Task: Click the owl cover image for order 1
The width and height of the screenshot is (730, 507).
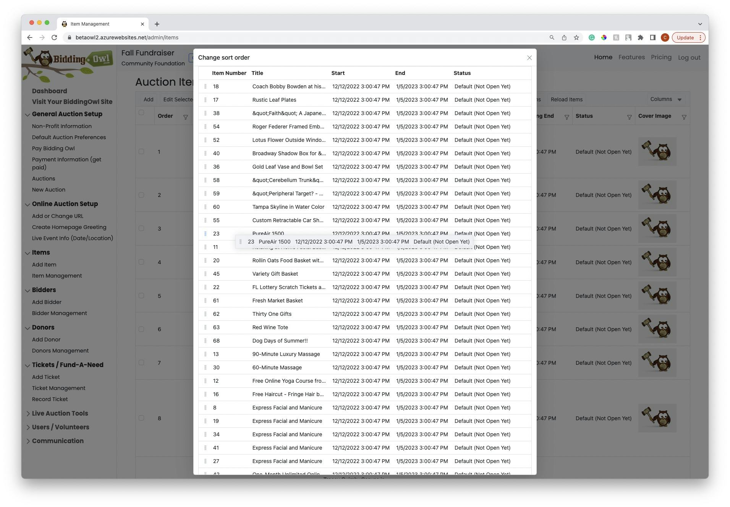Action: click(657, 151)
